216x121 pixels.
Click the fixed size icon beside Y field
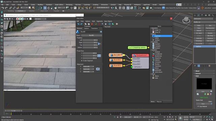[99, 55]
